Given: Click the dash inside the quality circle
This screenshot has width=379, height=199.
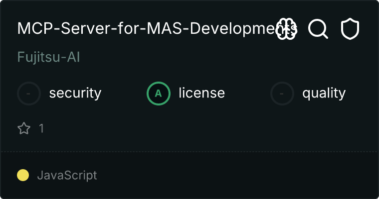Looking at the screenshot, I should (x=282, y=94).
